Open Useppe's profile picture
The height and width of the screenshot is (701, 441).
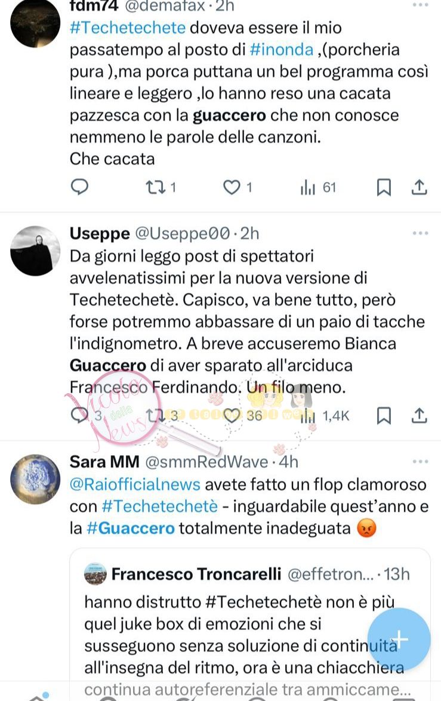[x=35, y=251]
